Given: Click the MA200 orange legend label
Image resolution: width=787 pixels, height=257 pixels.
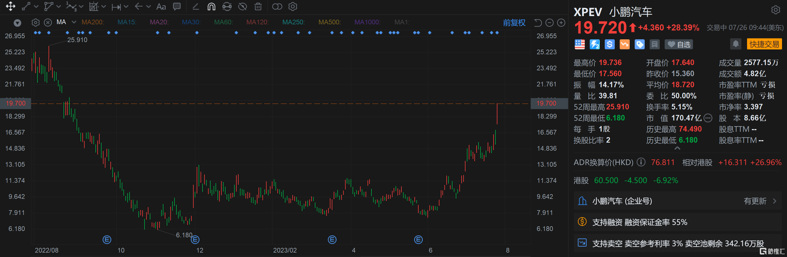Looking at the screenshot, I should 93,22.
